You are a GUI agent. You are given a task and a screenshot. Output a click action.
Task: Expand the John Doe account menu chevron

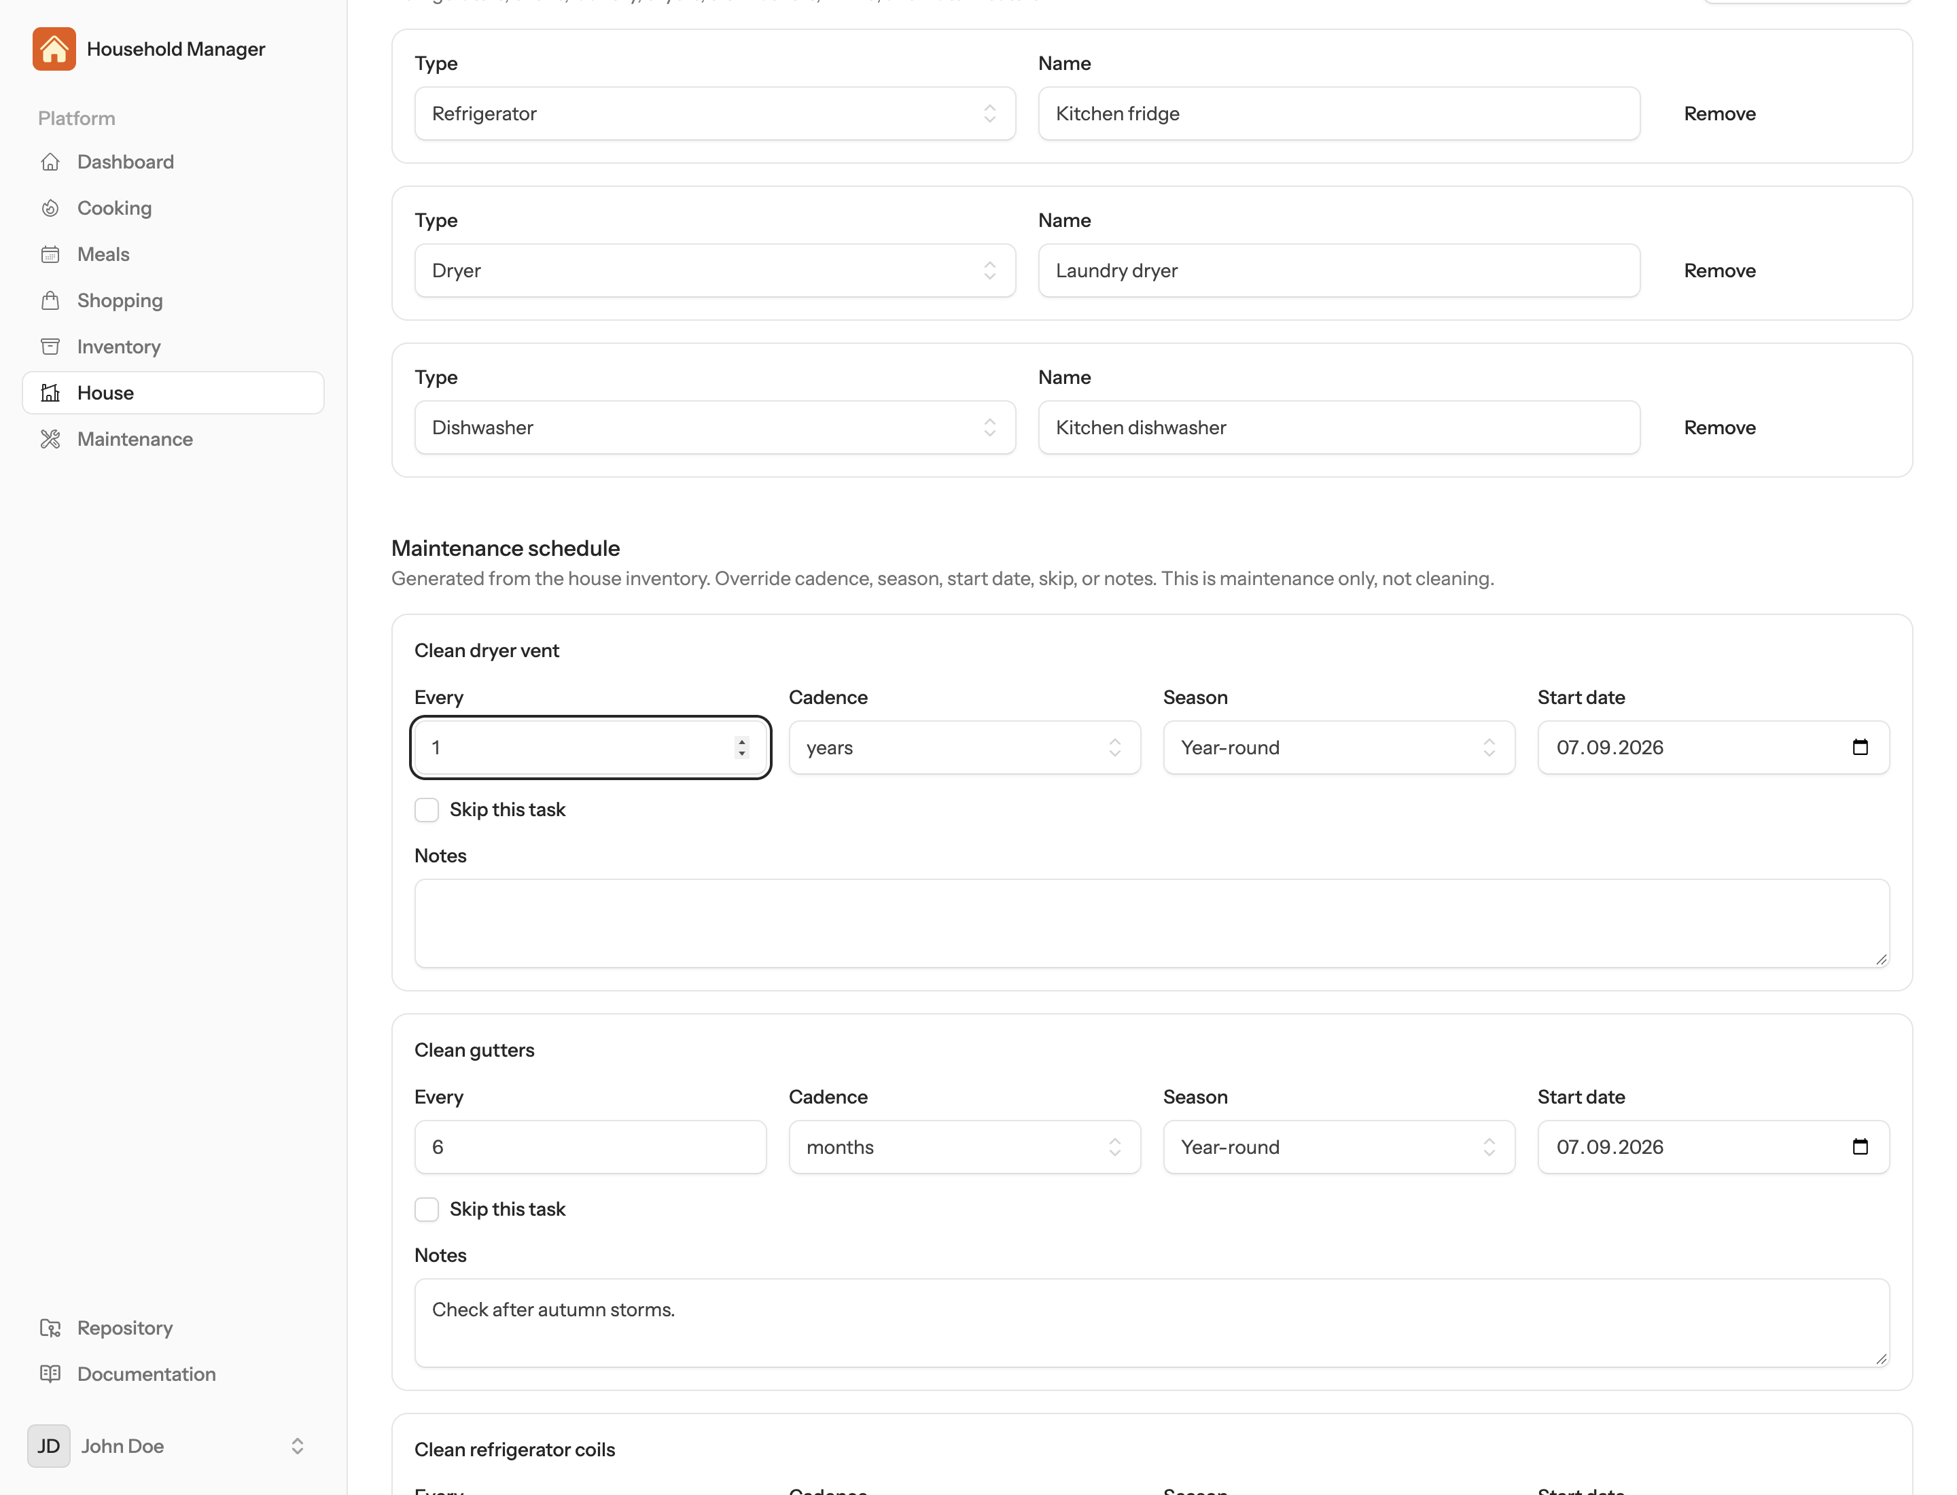(297, 1446)
